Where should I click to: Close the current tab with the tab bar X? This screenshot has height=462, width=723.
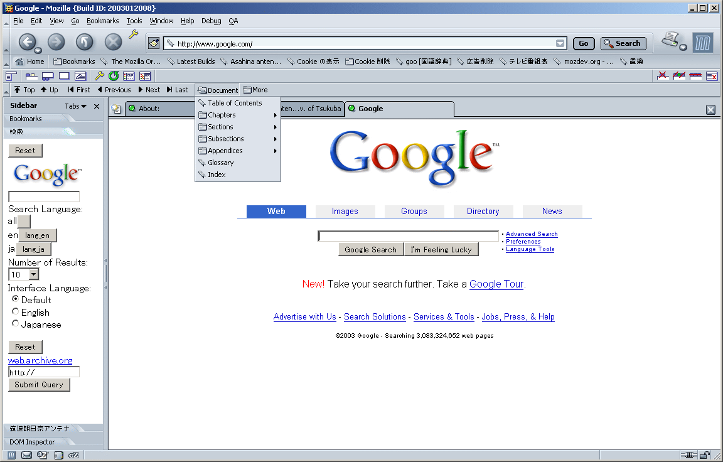710,110
